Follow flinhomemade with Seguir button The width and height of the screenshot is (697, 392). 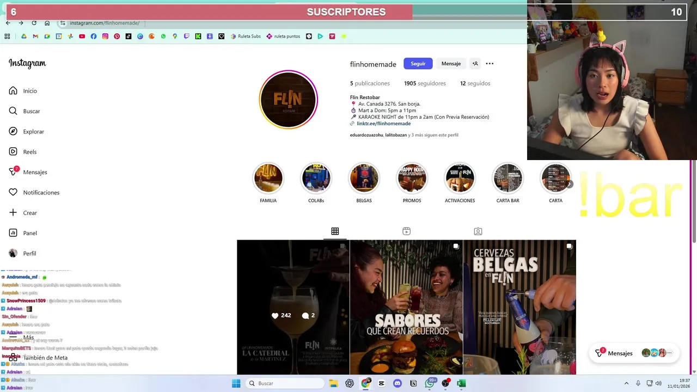click(418, 64)
